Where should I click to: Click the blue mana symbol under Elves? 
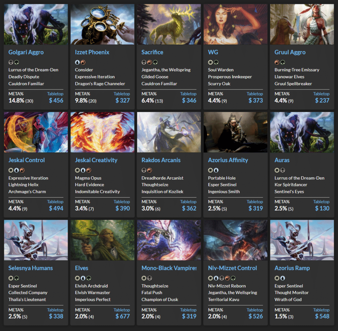[x=83, y=278]
